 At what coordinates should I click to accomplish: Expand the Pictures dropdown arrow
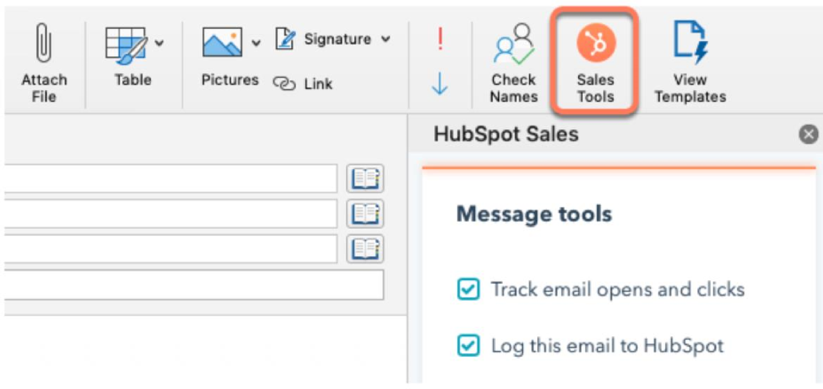pos(256,43)
